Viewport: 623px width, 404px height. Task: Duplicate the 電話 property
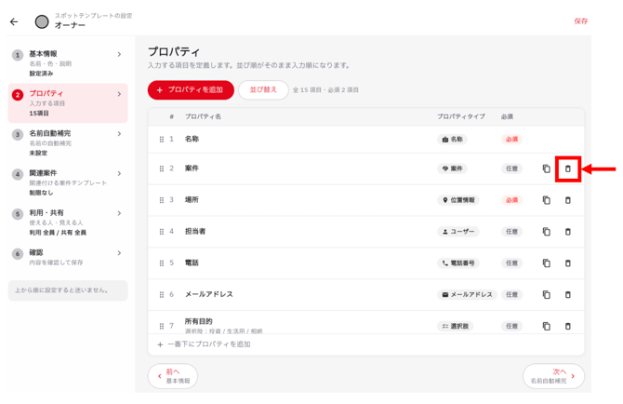coord(547,263)
